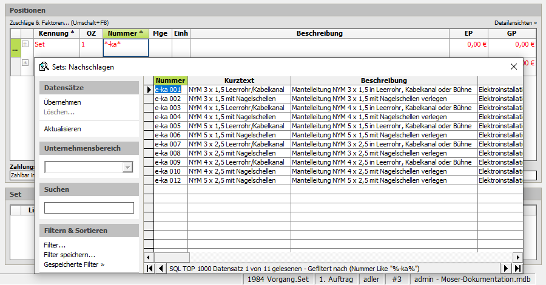Sort by the Nummer column header
546x285 pixels.
pyautogui.click(x=170, y=80)
